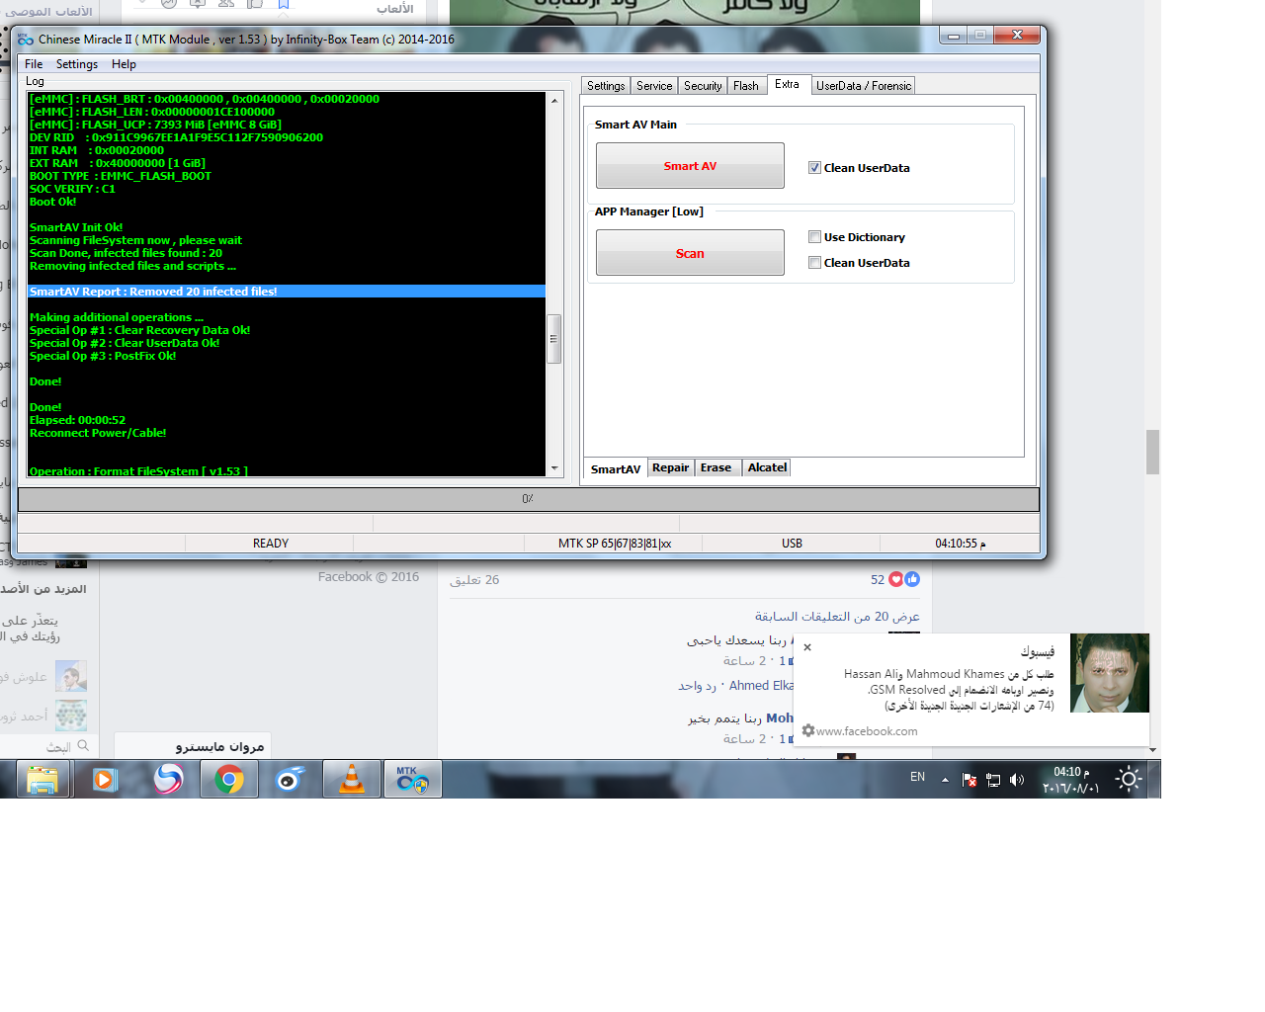The image size is (1265, 1012).
Task: Open the File menu
Action: (34, 64)
